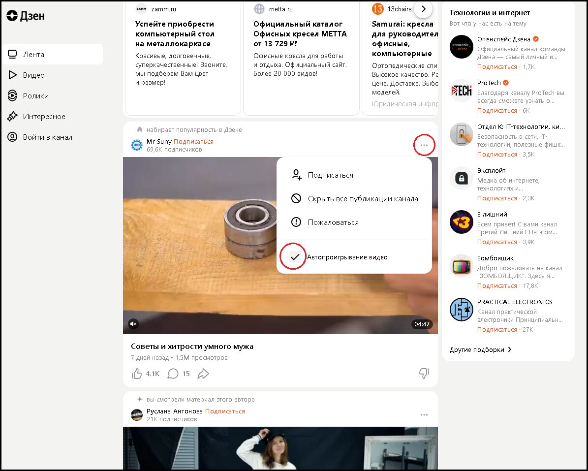The height and width of the screenshot is (471, 588).
Task: Subscribe to 3 лишний channel
Action: [497, 242]
